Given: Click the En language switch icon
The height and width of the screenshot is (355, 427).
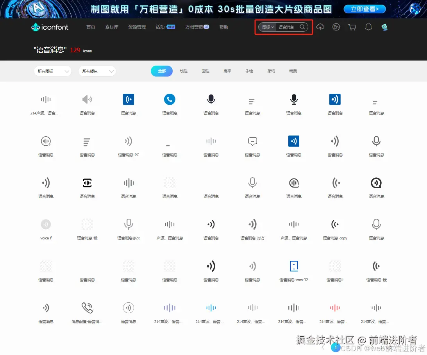Looking at the screenshot, I should 336,27.
